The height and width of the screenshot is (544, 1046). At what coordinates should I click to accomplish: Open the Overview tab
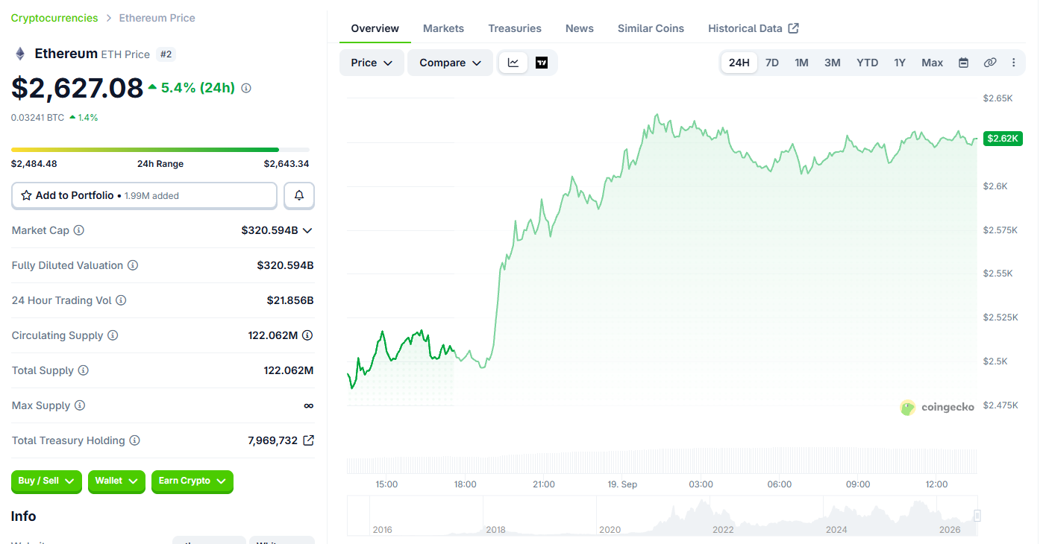pos(375,28)
